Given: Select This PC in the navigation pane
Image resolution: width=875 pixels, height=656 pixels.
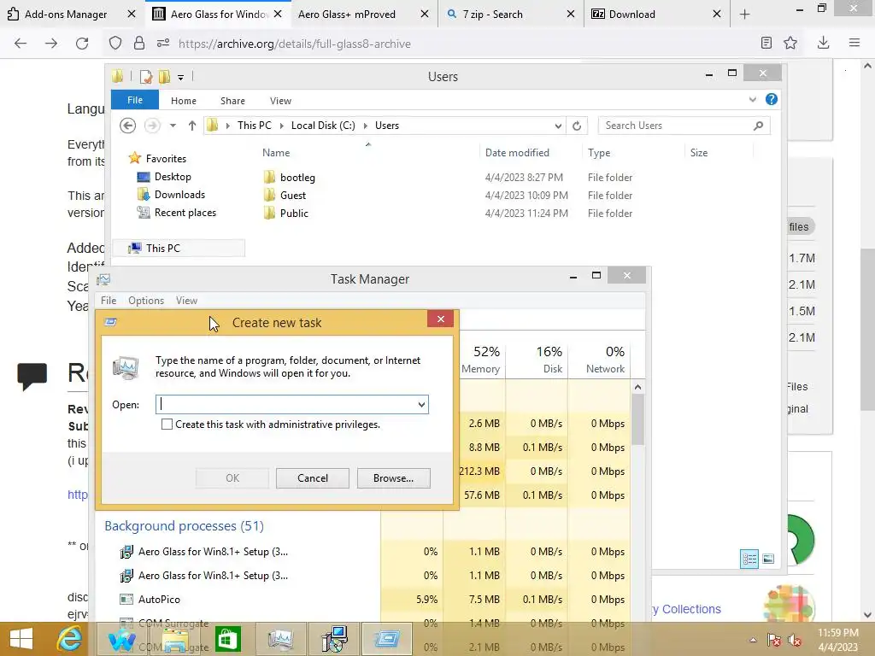Looking at the screenshot, I should click(x=162, y=249).
